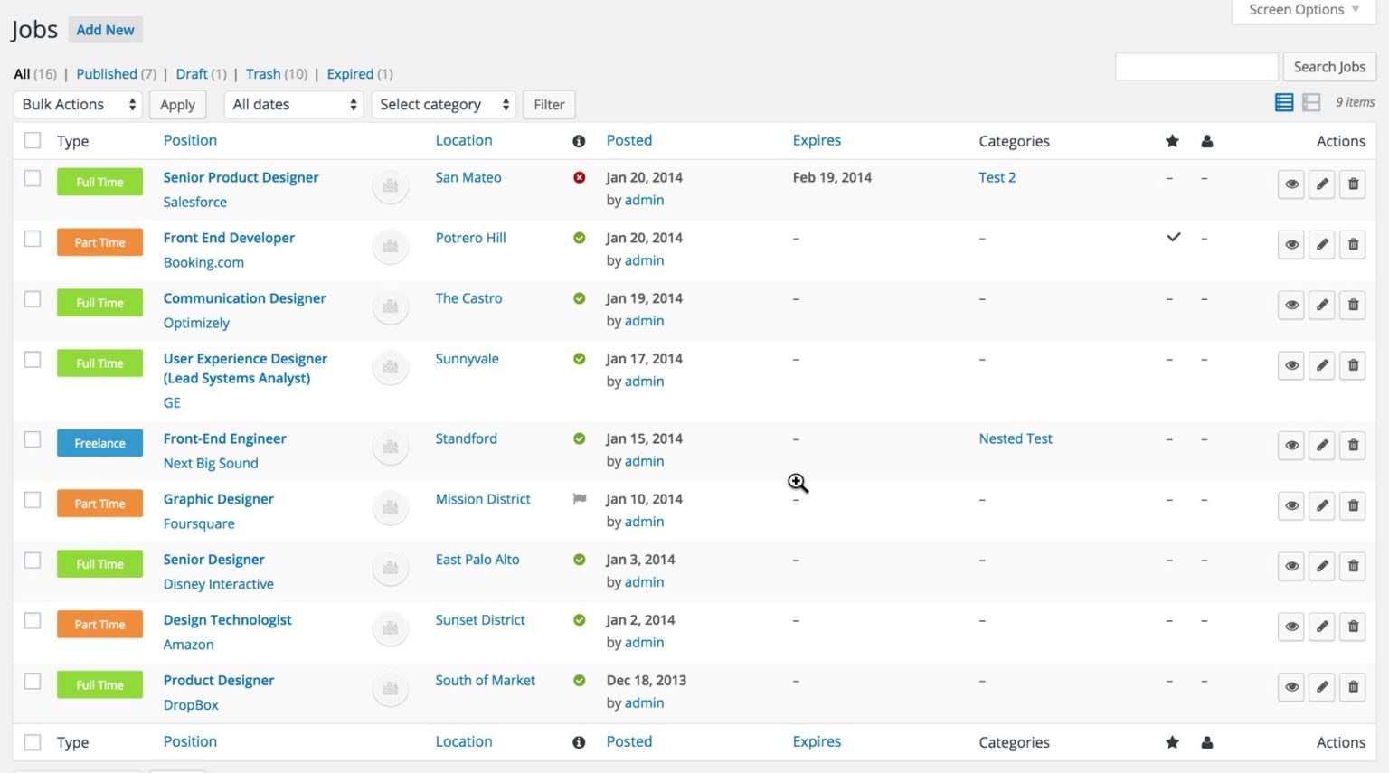This screenshot has width=1389, height=773.
Task: Switch to the Trash jobs view
Action: tap(263, 73)
